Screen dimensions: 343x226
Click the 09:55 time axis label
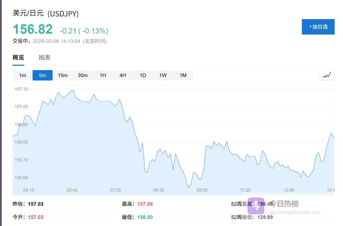click(202, 190)
